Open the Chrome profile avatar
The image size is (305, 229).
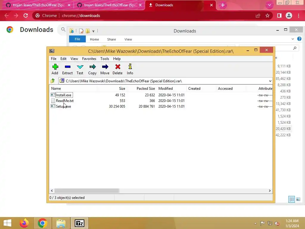tap(289, 16)
